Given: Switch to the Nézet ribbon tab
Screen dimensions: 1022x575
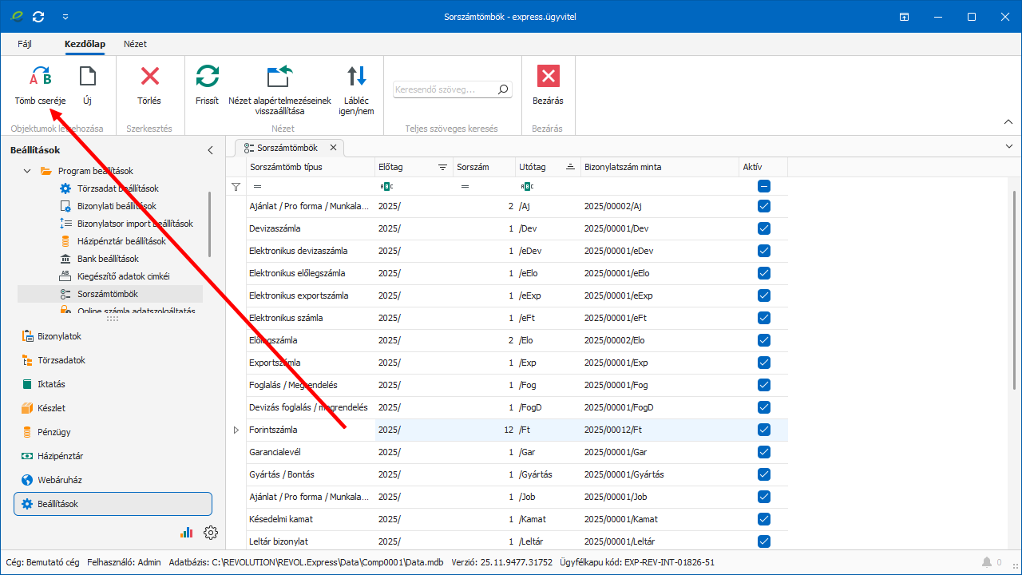Looking at the screenshot, I should [x=135, y=44].
